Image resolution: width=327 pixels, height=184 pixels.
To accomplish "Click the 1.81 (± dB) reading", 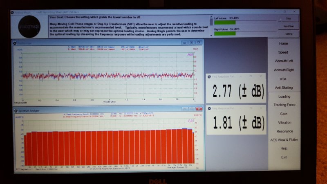I will click(x=239, y=122).
